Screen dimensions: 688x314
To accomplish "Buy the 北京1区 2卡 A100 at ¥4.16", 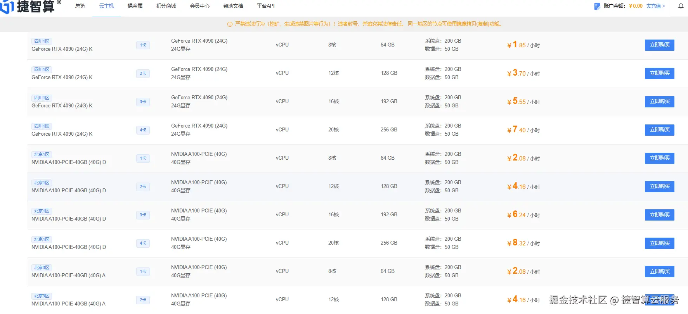I will click(x=660, y=186).
